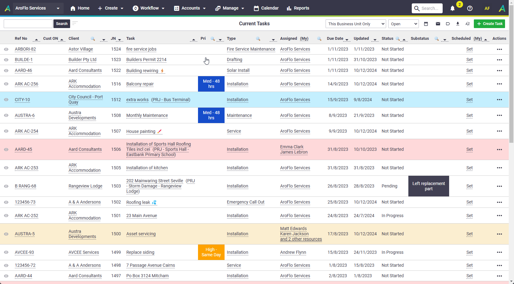Click the AZ sort icon
This screenshot has width=514, height=284.
click(x=468, y=24)
